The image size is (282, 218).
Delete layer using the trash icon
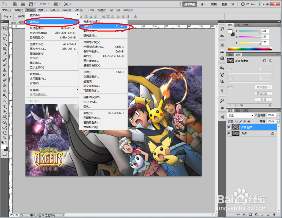click(x=274, y=215)
